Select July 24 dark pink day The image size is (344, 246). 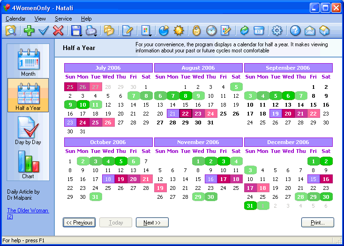(x=82, y=123)
